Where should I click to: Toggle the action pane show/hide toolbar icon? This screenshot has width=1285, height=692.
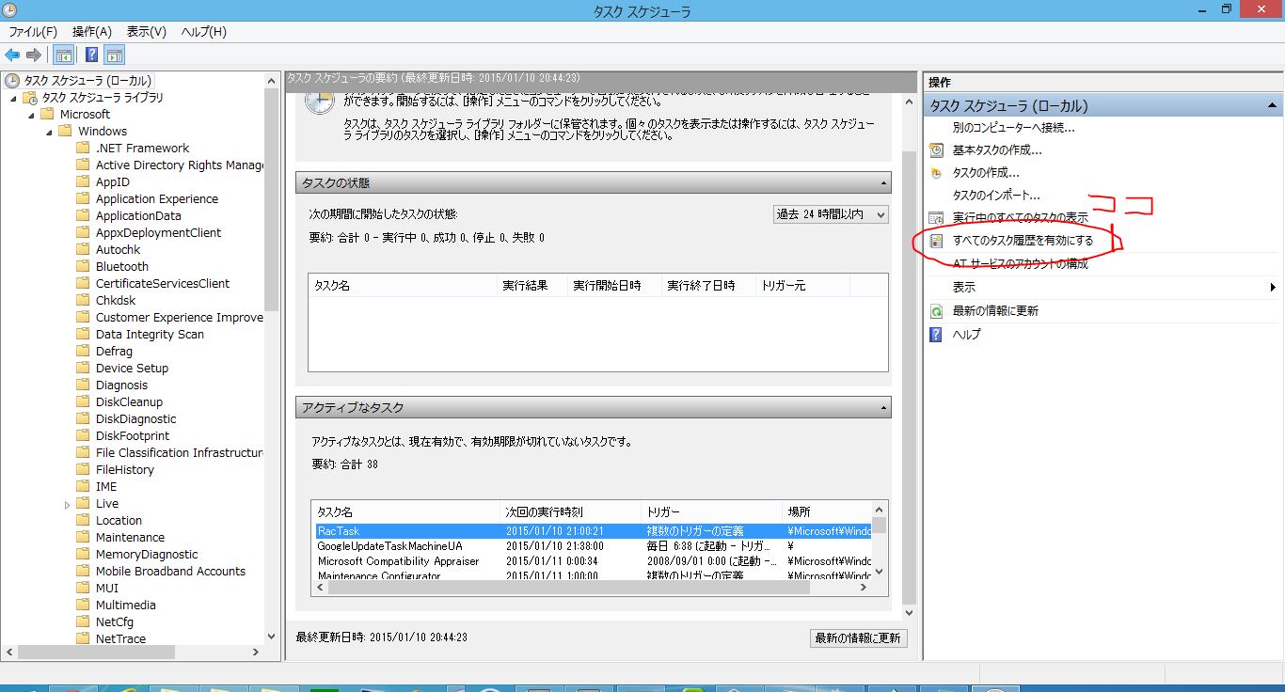click(115, 55)
